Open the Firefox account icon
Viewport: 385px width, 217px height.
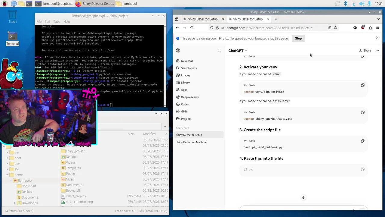click(355, 28)
